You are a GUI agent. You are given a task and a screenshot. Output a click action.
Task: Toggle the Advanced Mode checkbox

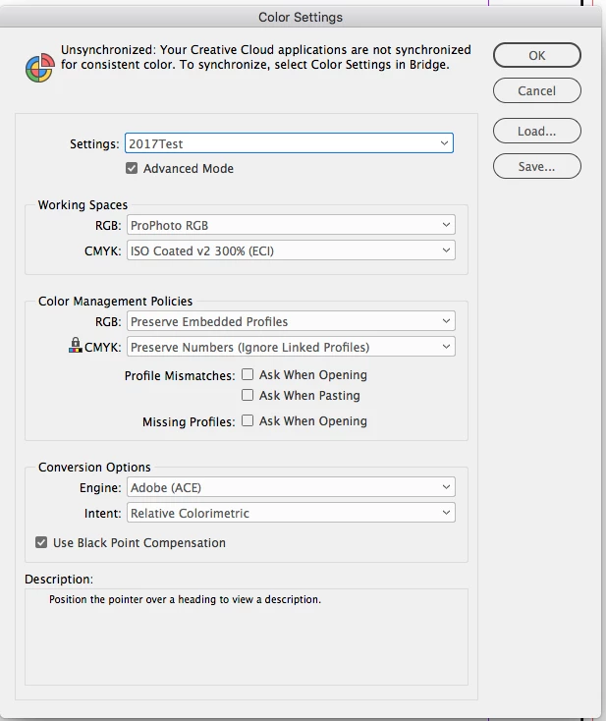click(x=132, y=168)
